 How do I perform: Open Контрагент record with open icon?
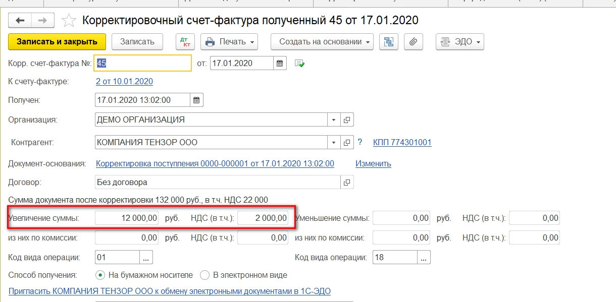click(x=347, y=143)
